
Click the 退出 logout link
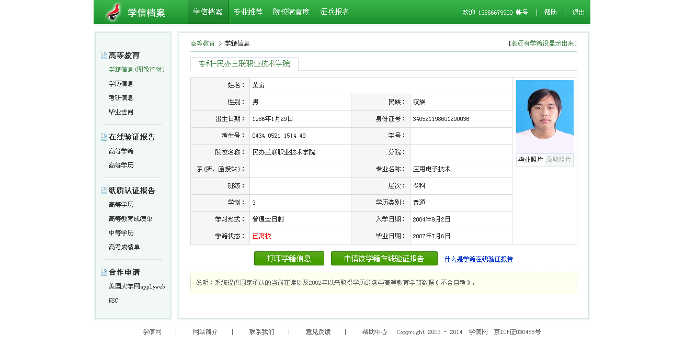578,13
